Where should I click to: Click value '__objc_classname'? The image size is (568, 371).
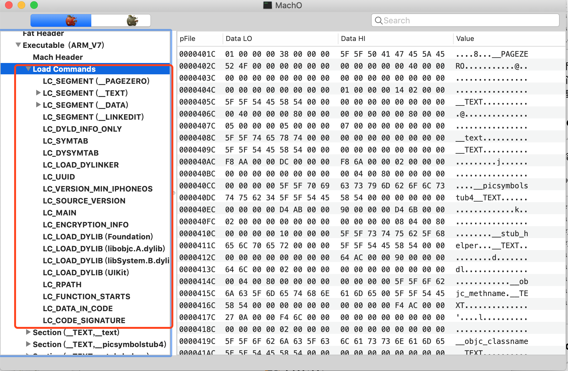pos(491,341)
